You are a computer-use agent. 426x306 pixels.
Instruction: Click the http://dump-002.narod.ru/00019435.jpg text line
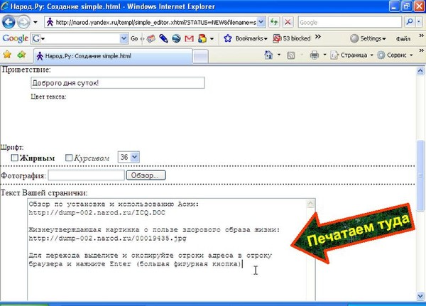[x=108, y=239]
